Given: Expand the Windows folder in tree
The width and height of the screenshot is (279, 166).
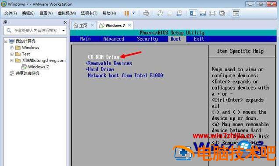Looking at the screenshot, I should coord(12,48).
